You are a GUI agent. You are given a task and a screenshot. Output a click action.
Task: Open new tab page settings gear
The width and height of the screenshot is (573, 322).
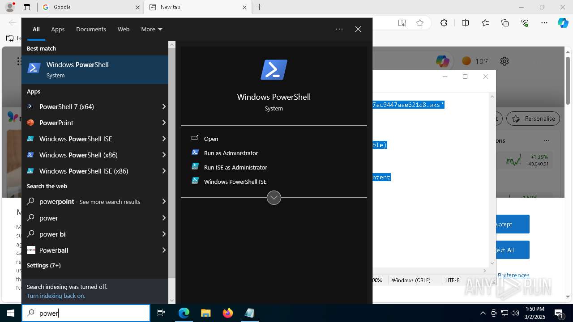point(505,61)
